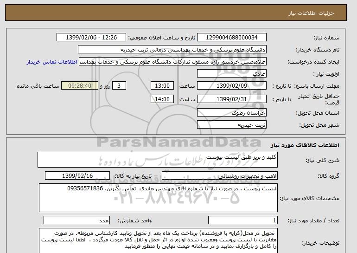Click the deadline time field 13:00
This screenshot has width=357, height=253.
[x=162, y=86]
